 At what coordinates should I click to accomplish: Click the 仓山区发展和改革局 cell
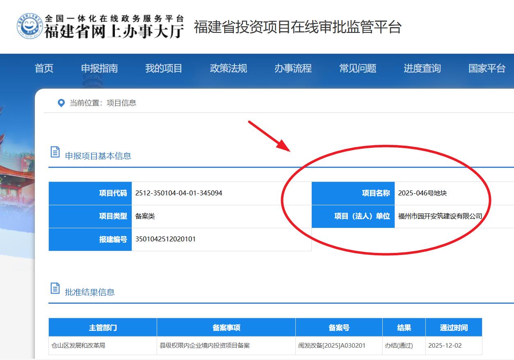point(78,346)
